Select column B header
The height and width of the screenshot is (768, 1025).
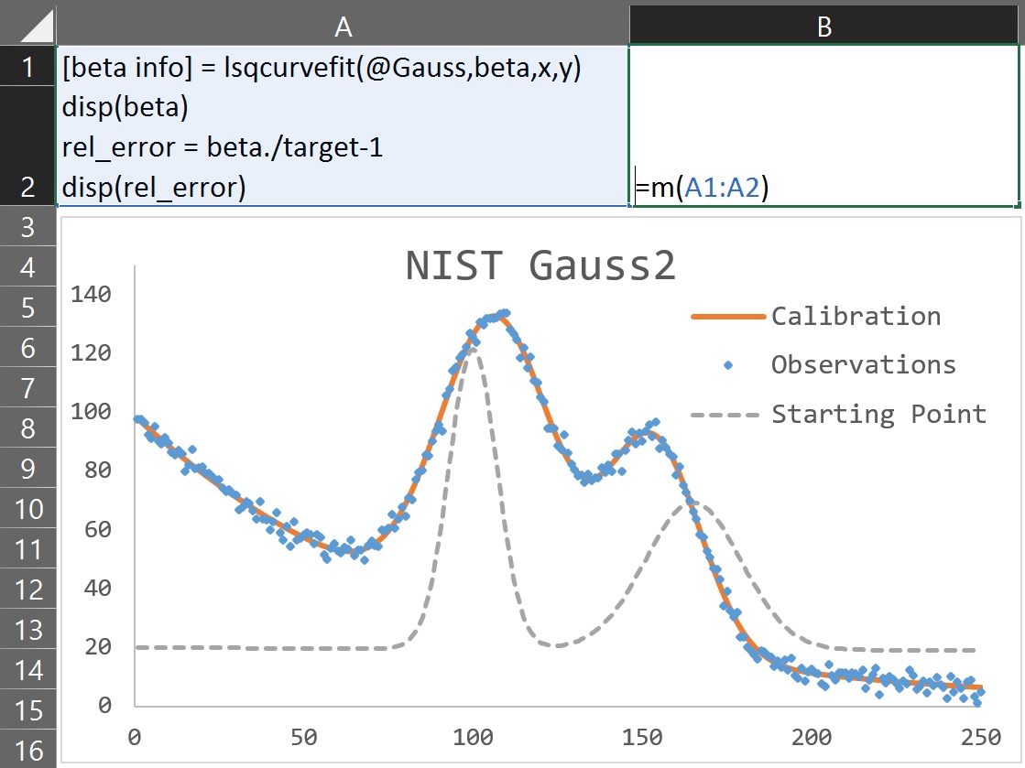[x=824, y=27]
